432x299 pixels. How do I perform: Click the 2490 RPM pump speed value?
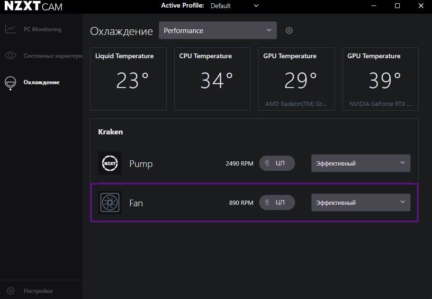239,163
